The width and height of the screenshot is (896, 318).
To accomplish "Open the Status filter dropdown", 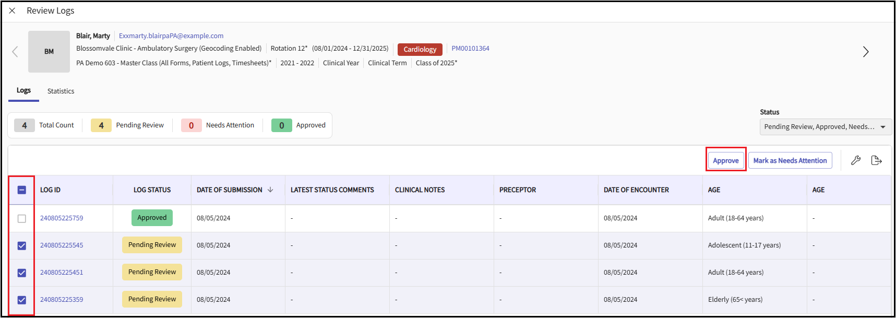I will point(825,127).
